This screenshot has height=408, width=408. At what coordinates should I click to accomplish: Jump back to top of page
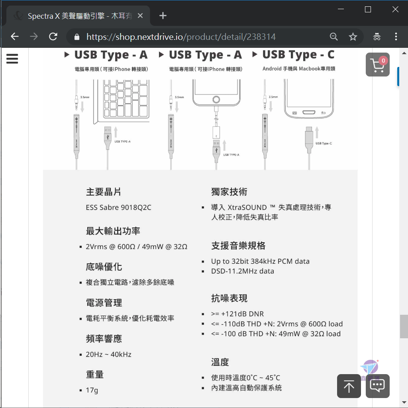tap(349, 386)
